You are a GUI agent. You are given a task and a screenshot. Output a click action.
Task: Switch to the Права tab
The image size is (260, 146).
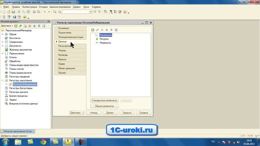[x=70, y=64]
